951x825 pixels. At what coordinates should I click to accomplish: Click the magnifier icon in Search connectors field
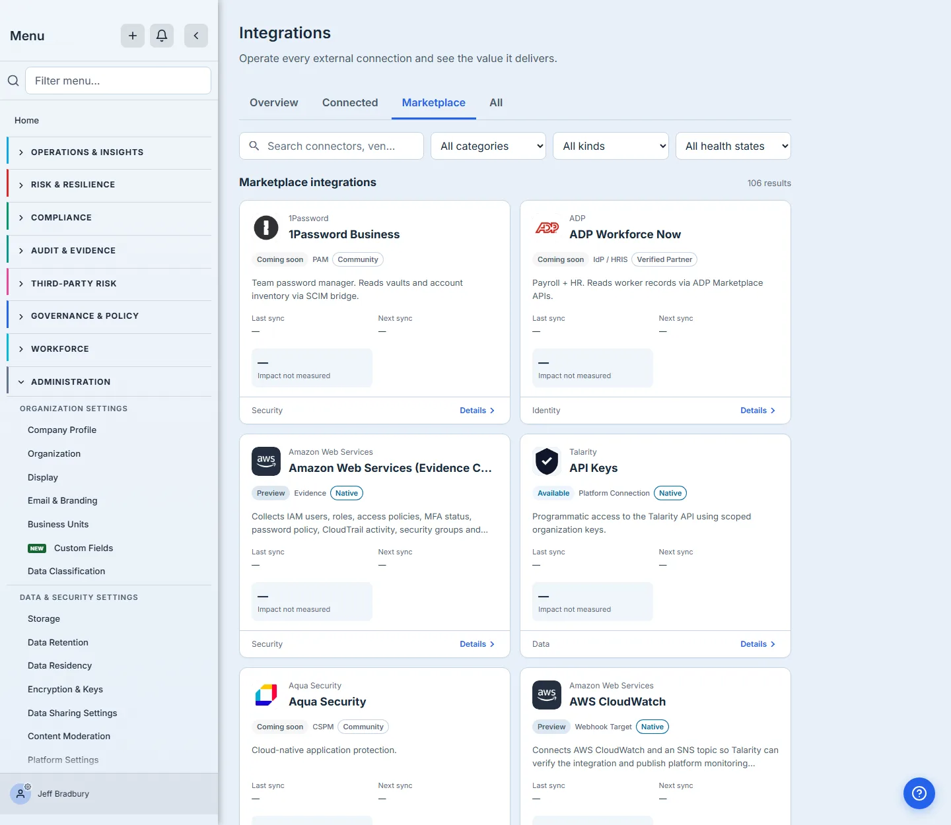(x=254, y=146)
